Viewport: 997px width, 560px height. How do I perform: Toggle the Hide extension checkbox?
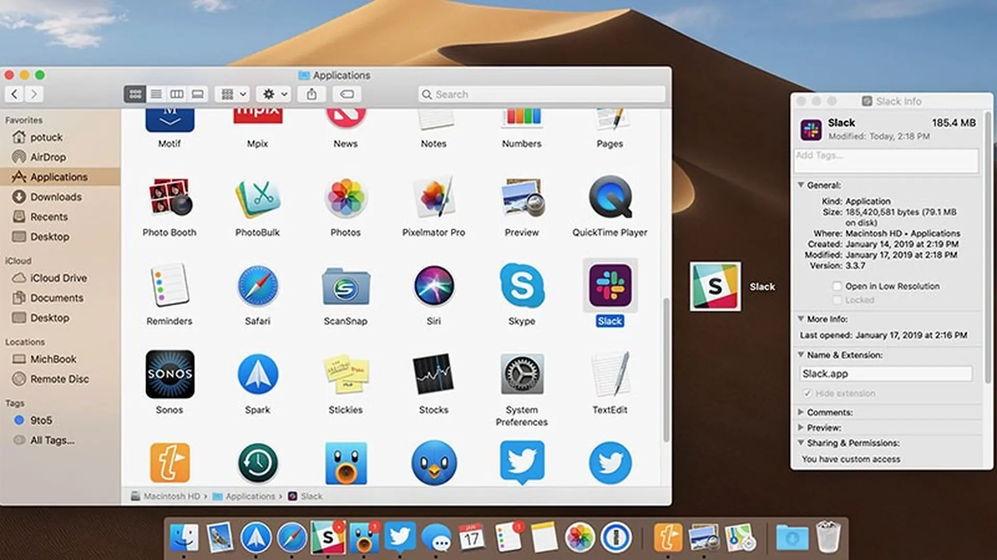coord(807,393)
